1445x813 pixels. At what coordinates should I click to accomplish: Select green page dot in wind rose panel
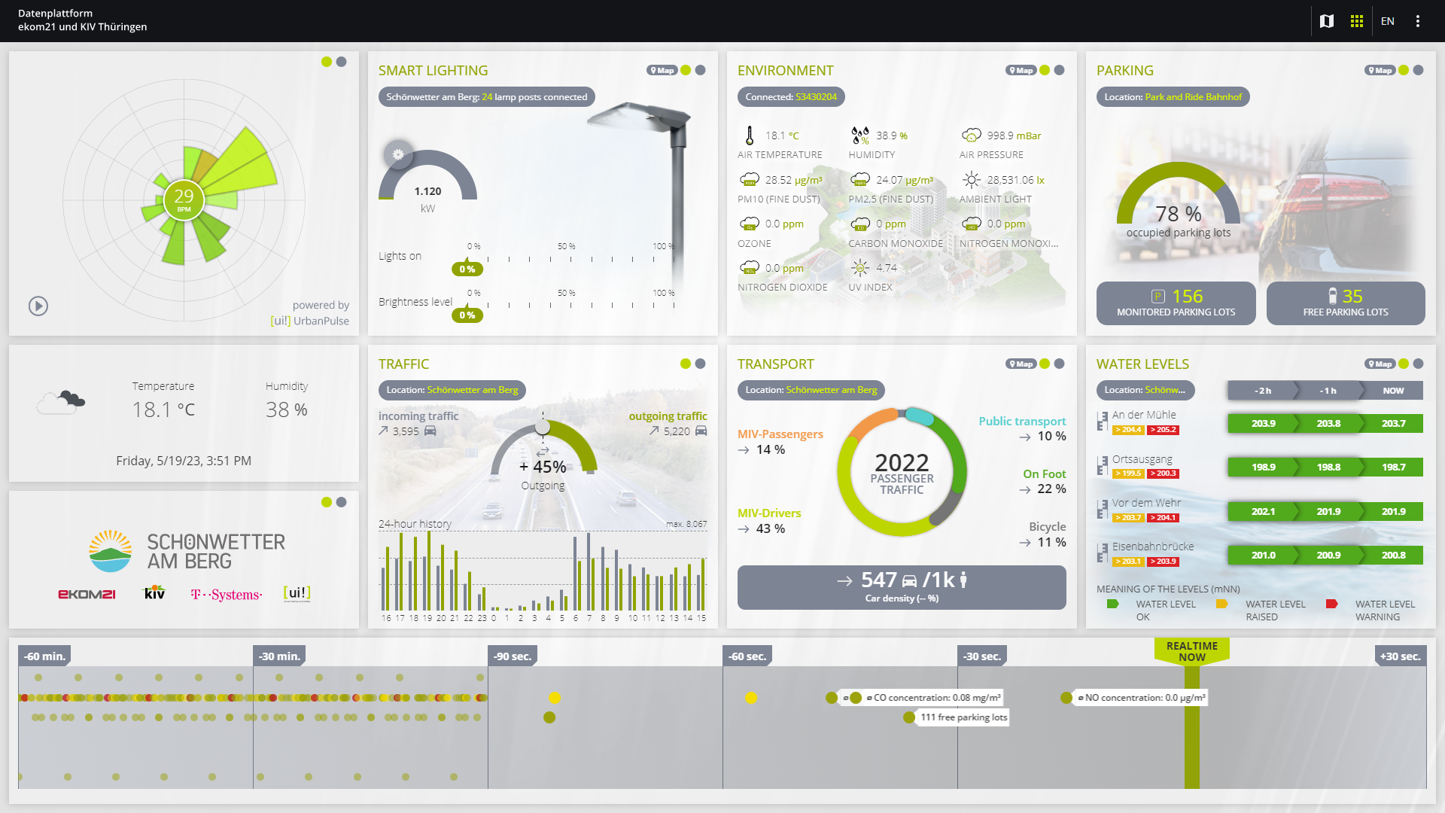[326, 62]
